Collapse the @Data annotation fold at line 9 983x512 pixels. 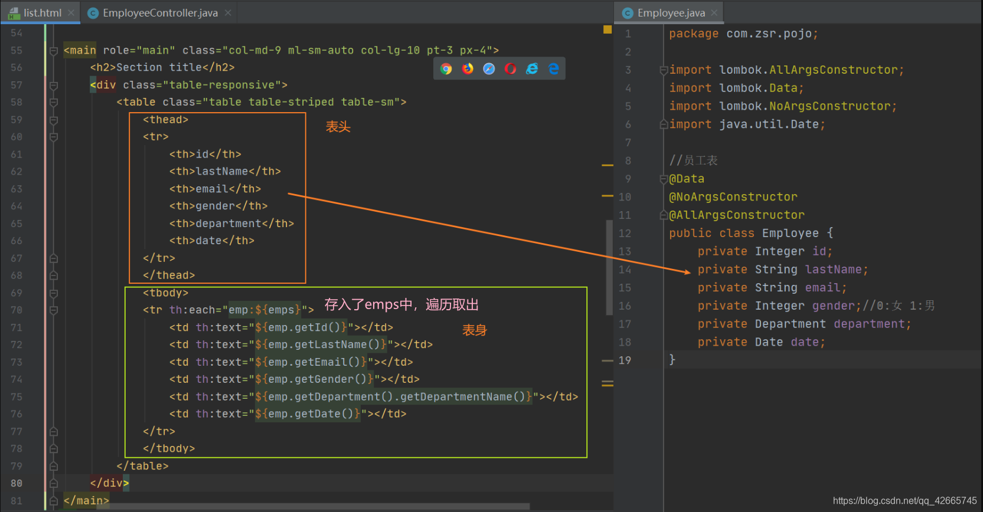point(664,179)
